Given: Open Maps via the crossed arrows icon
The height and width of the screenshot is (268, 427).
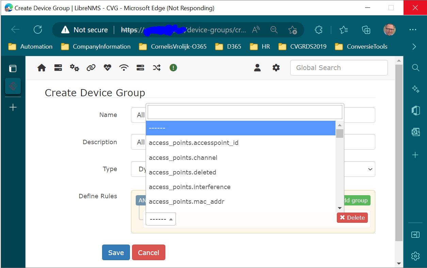Looking at the screenshot, I should (x=157, y=68).
